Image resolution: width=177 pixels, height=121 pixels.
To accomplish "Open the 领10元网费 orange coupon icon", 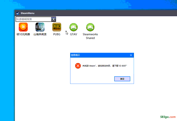I will 23,27.
